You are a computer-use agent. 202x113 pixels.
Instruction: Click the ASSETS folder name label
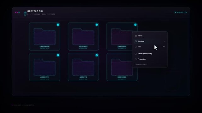tap(83, 77)
